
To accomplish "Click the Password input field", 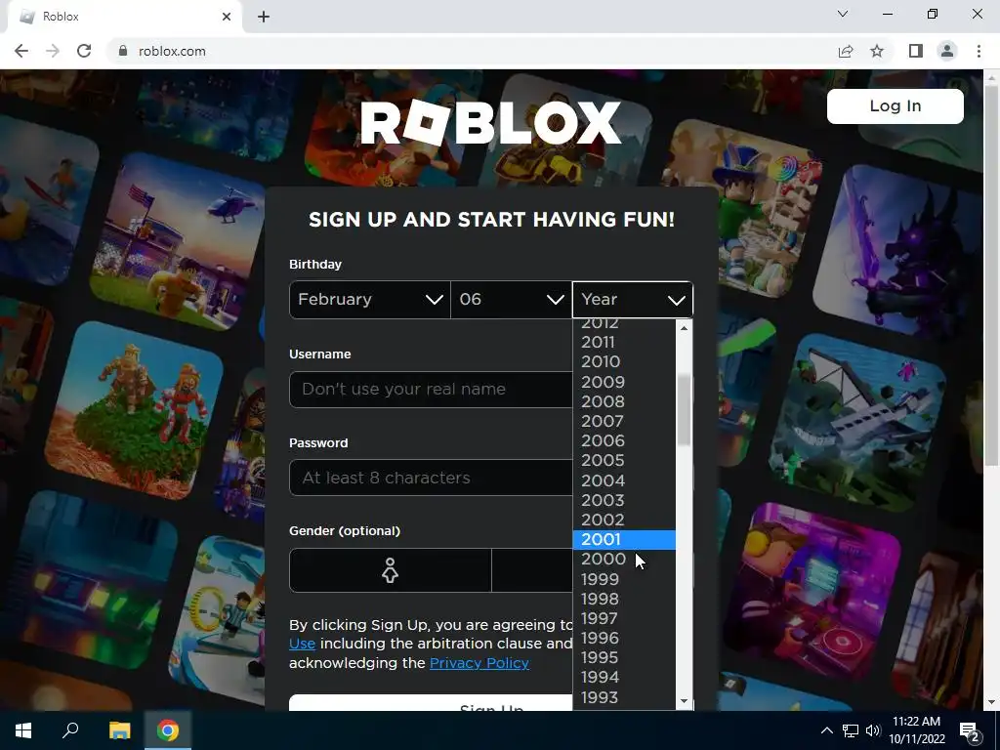I will click(x=431, y=478).
